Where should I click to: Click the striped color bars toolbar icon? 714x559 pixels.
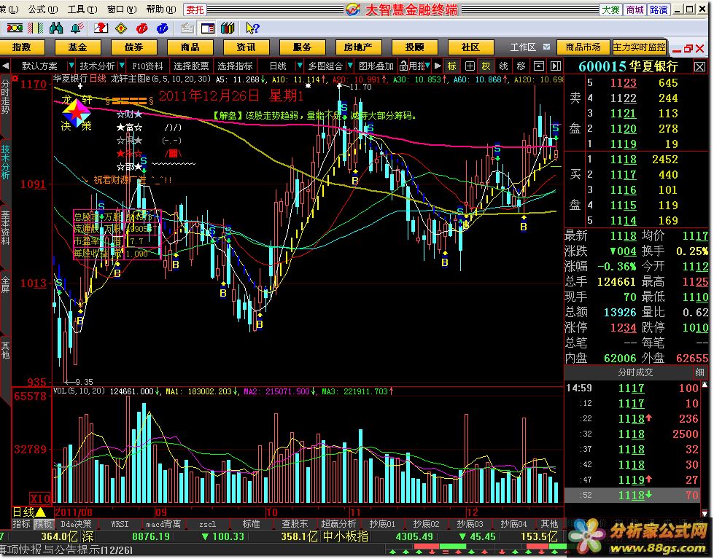click(35, 28)
